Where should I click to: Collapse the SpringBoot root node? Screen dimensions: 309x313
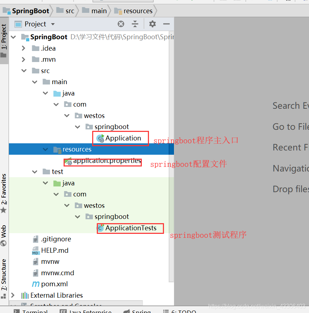pos(14,37)
